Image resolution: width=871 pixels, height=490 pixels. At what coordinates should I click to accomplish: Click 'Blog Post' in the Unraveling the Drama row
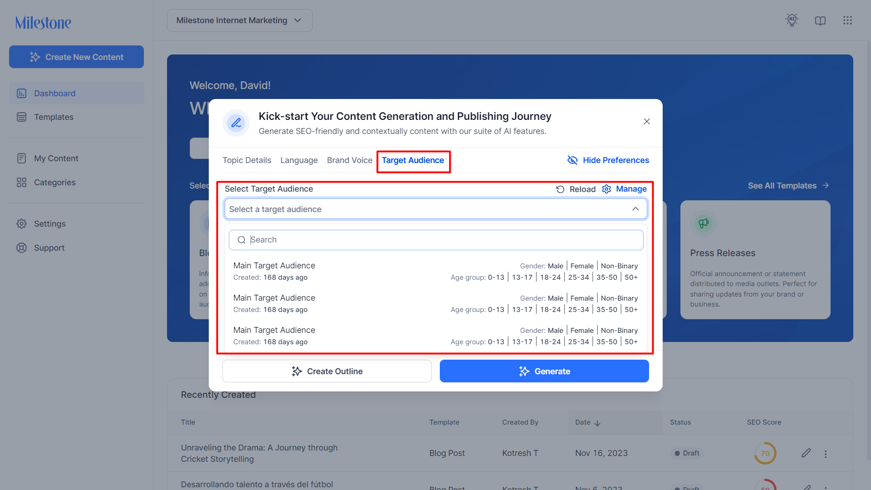pos(447,453)
